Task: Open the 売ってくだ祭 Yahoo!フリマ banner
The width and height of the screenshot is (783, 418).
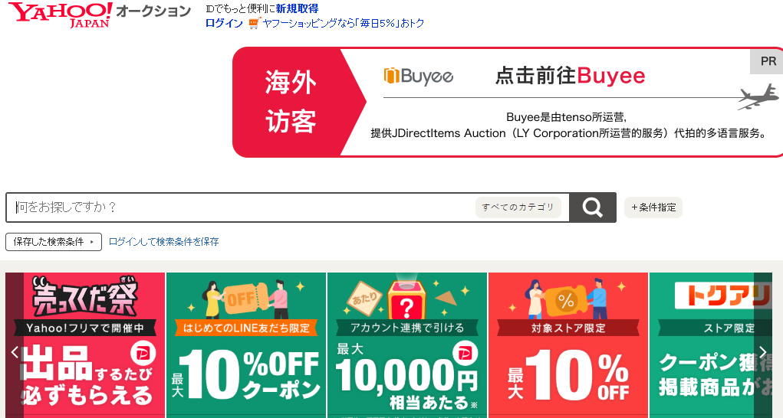Action: point(85,345)
